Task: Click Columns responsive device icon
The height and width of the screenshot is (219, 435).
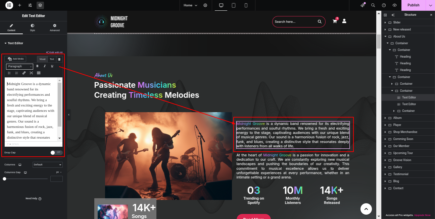Action: pyautogui.click(x=20, y=165)
